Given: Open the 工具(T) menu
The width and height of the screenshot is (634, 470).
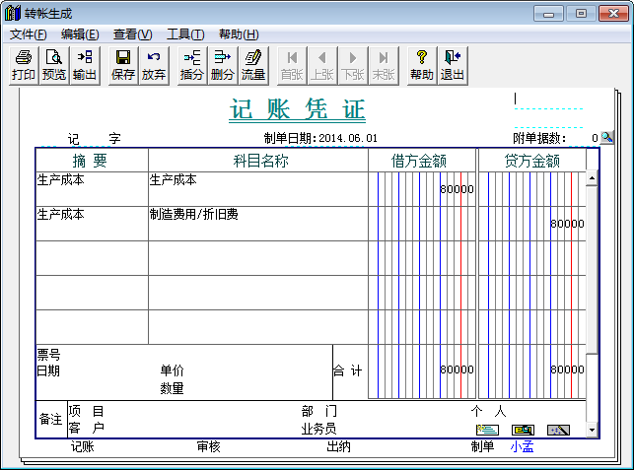Looking at the screenshot, I should click(185, 34).
